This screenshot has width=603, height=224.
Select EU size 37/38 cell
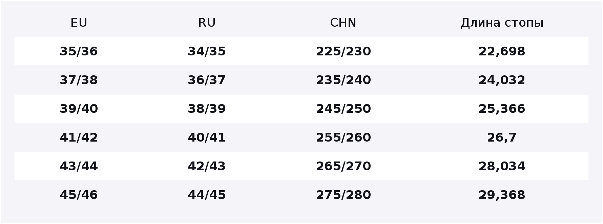[79, 80]
